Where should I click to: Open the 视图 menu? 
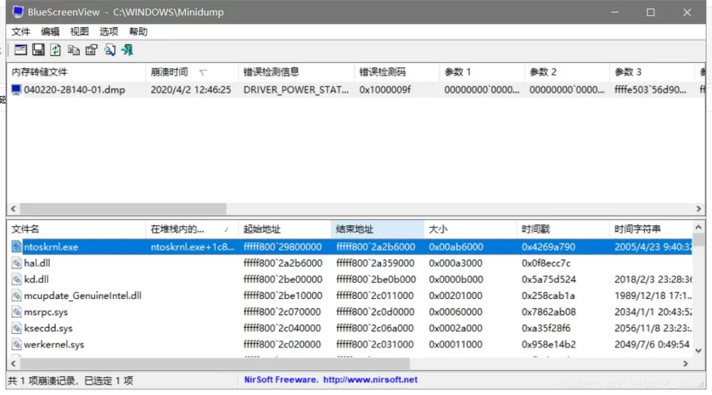(79, 31)
